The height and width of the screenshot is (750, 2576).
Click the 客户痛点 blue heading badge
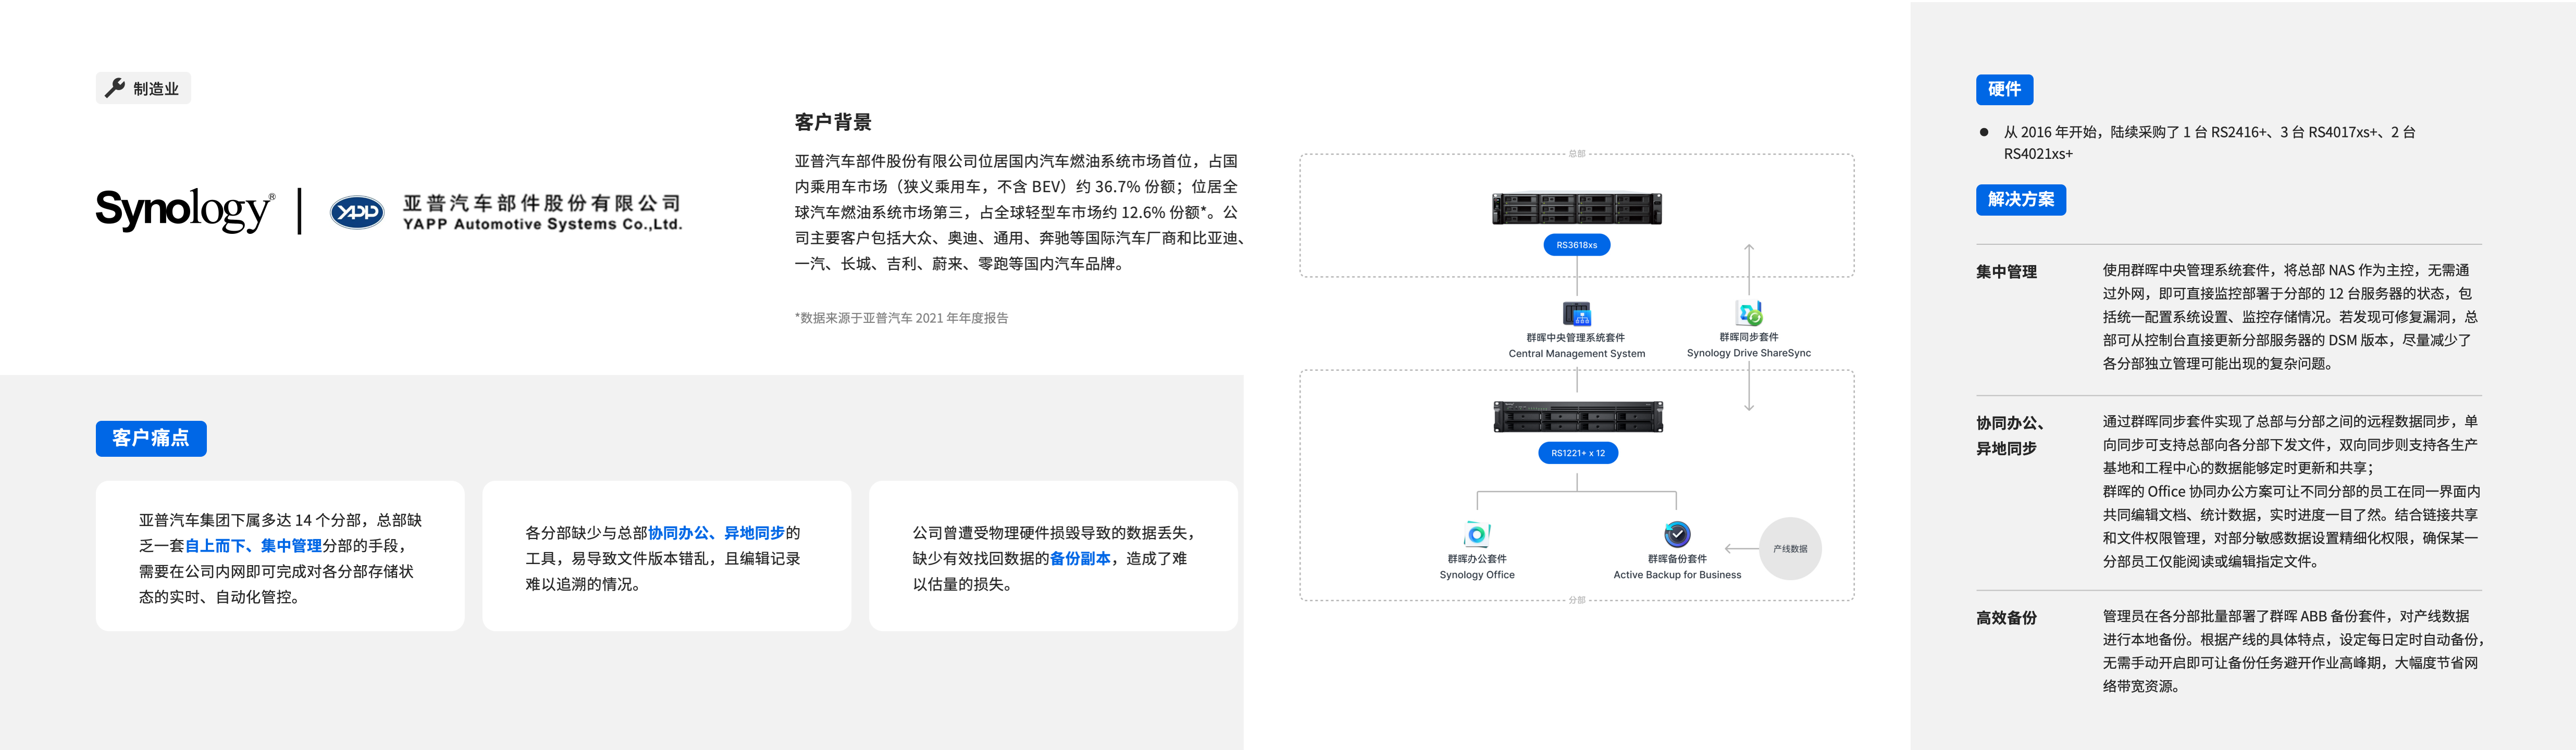tap(151, 438)
